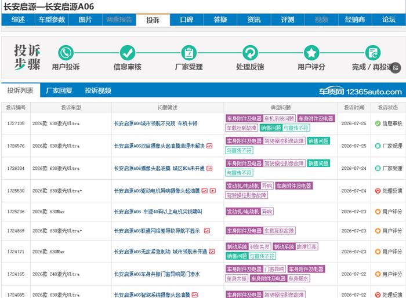
Task: Click 信息审核 status icon in row 1727105
Action: pyautogui.click(x=378, y=123)
